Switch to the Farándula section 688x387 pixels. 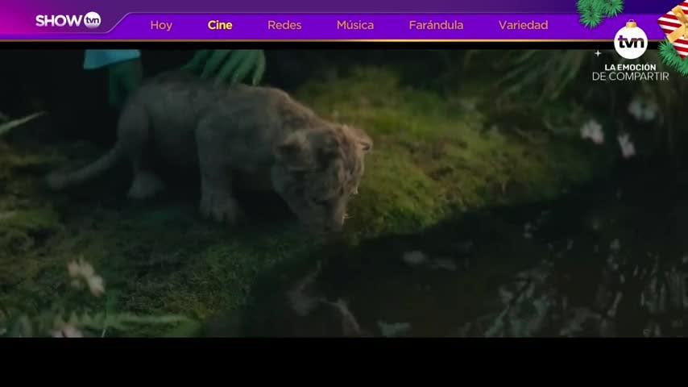coord(436,25)
